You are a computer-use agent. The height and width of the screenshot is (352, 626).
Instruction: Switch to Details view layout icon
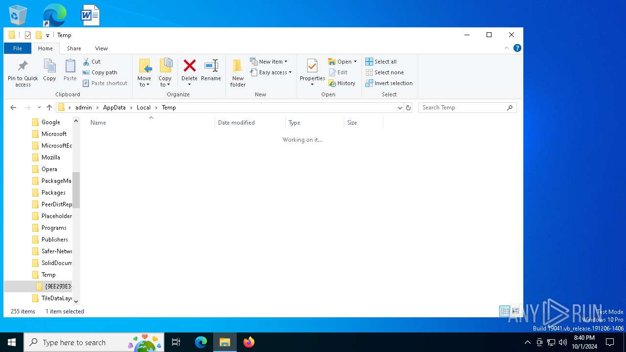pyautogui.click(x=505, y=311)
